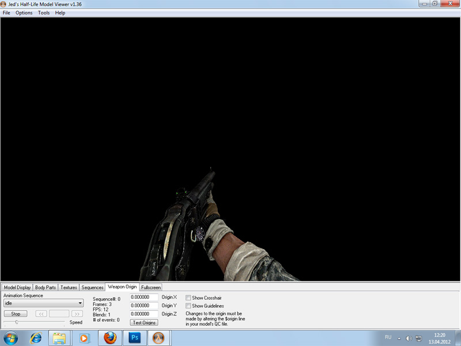Enable the Show Crosshair checkbox

coord(188,298)
